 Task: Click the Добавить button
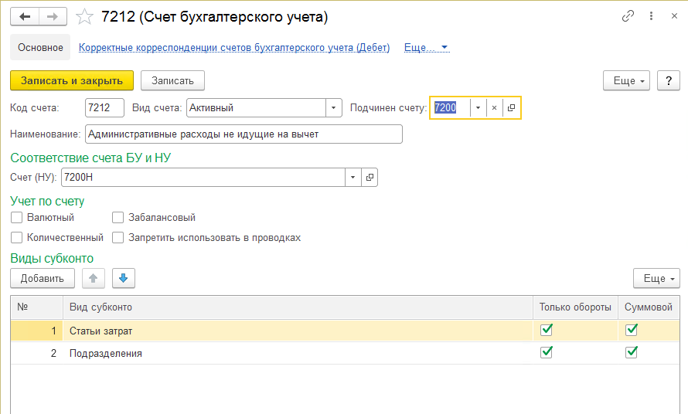(43, 278)
